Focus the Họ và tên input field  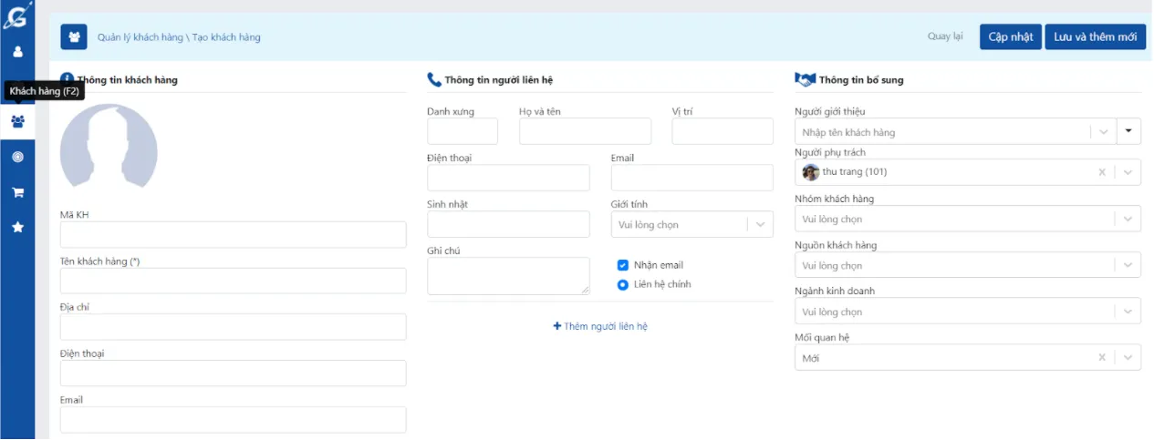tap(586, 131)
